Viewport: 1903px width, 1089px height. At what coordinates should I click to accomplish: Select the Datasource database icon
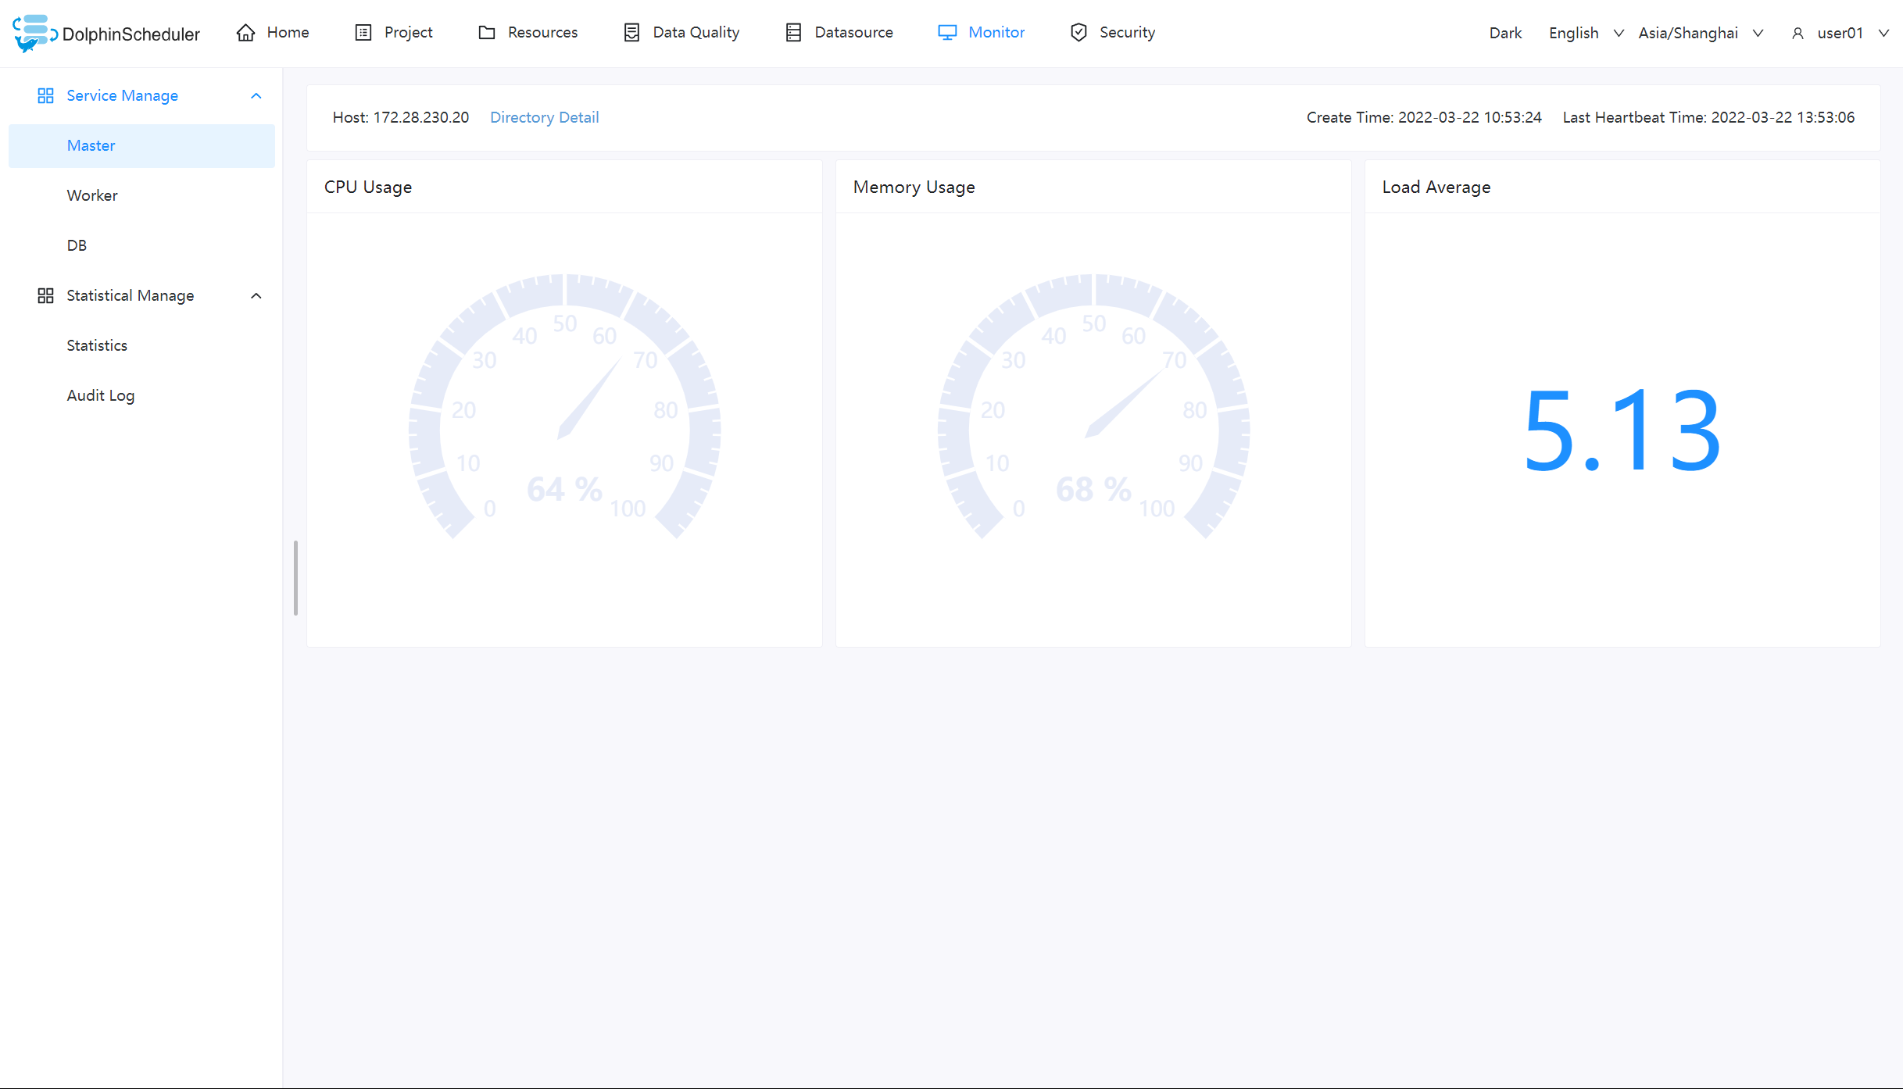(794, 32)
